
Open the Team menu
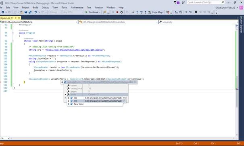pyautogui.click(x=55, y=8)
